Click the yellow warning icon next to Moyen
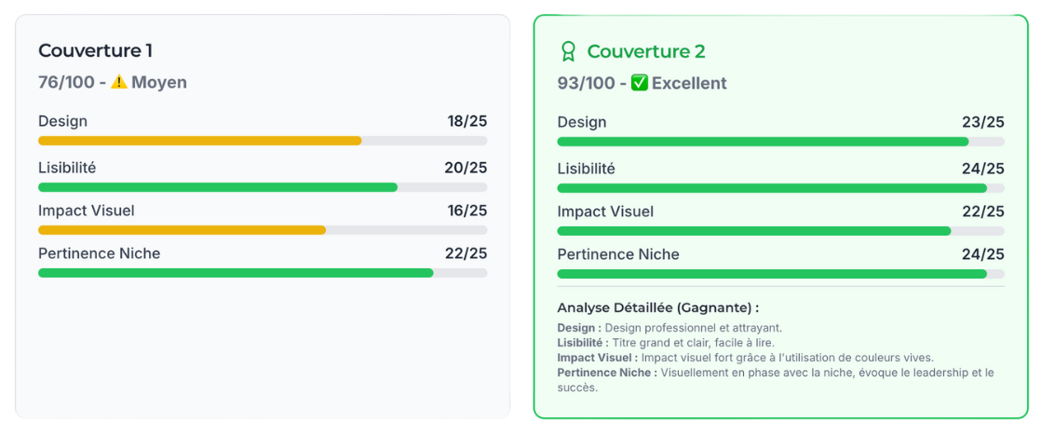Screen dimensions: 1041x436 pyautogui.click(x=119, y=82)
